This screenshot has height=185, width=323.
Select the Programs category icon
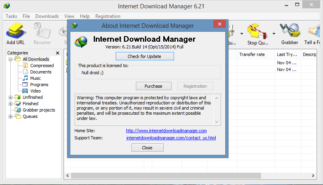click(x=25, y=85)
